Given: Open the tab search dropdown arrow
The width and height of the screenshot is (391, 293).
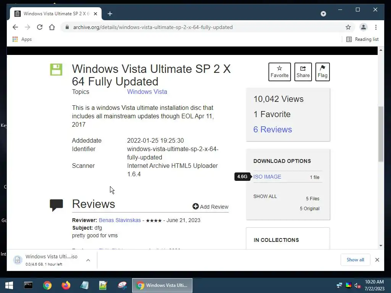Looking at the screenshot, I should (323, 14).
